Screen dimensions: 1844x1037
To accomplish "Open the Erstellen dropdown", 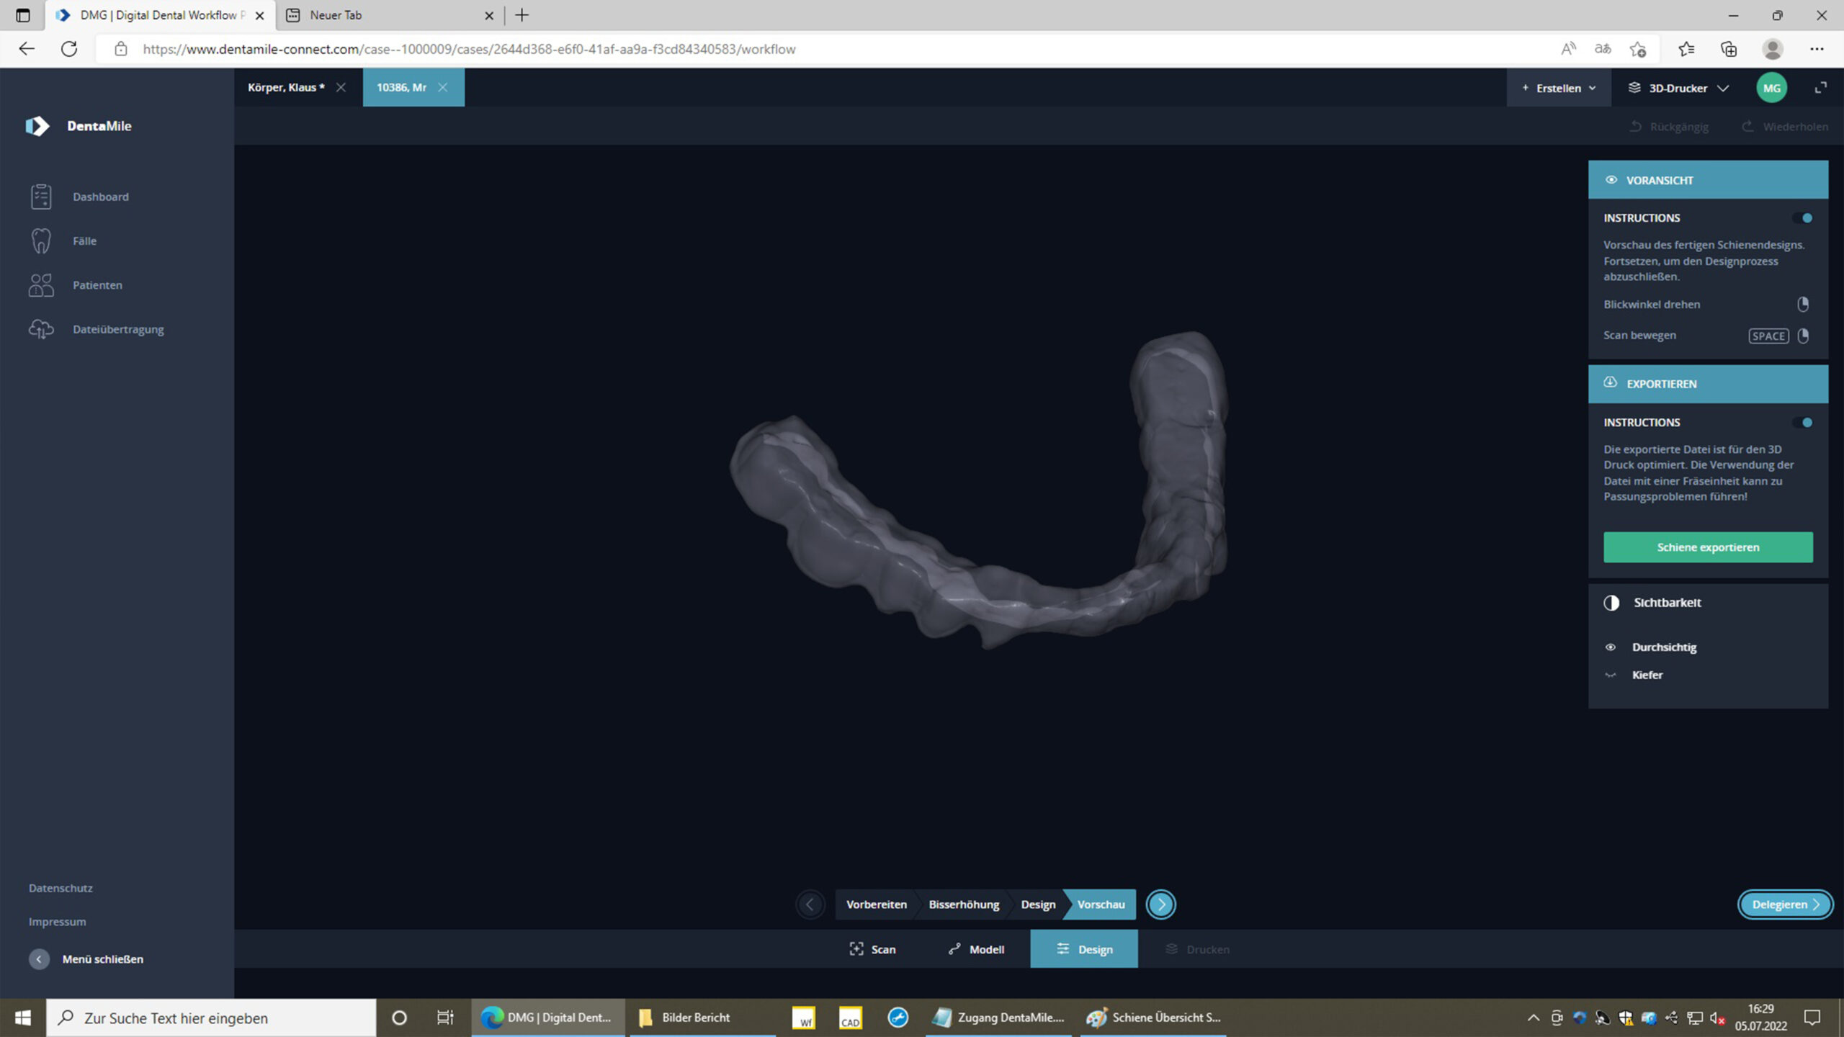I will 1559,88.
